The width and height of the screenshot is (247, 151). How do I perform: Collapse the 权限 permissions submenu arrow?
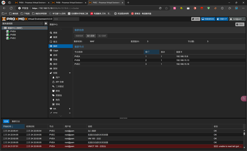[x=70, y=73]
